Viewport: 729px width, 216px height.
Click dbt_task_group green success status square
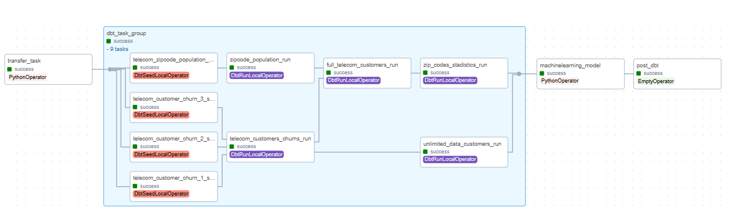(108, 42)
